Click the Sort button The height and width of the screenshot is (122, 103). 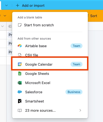(93, 16)
